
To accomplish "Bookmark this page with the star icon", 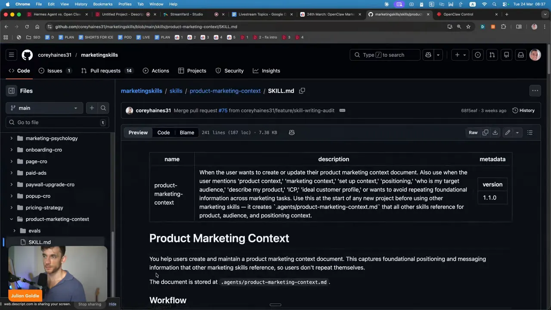I will click(468, 27).
